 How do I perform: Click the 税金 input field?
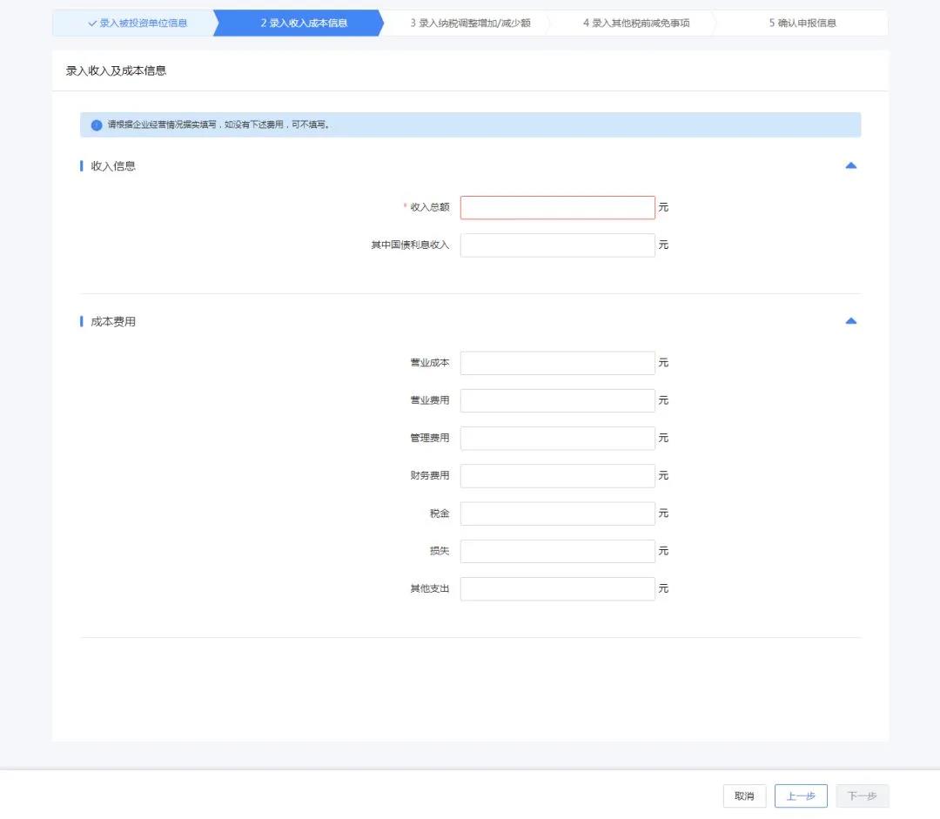558,513
